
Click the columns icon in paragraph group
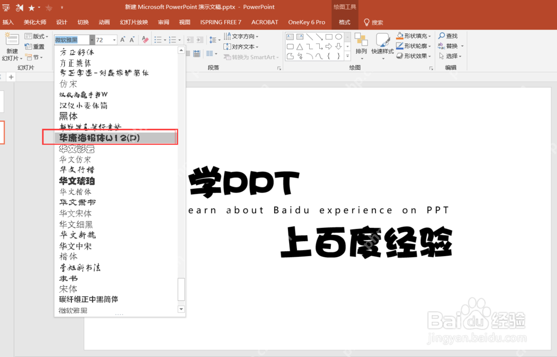pyautogui.click(x=209, y=53)
